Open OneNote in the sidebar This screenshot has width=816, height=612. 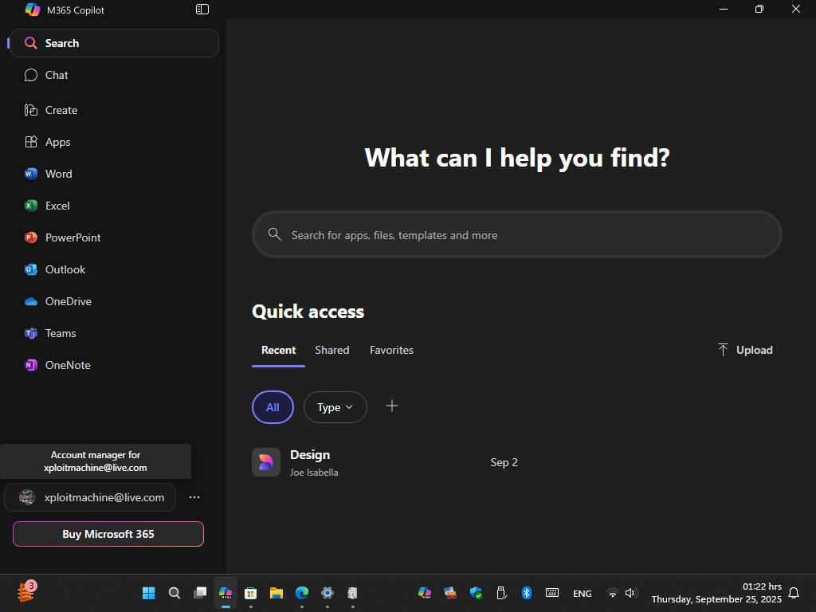pyautogui.click(x=68, y=365)
